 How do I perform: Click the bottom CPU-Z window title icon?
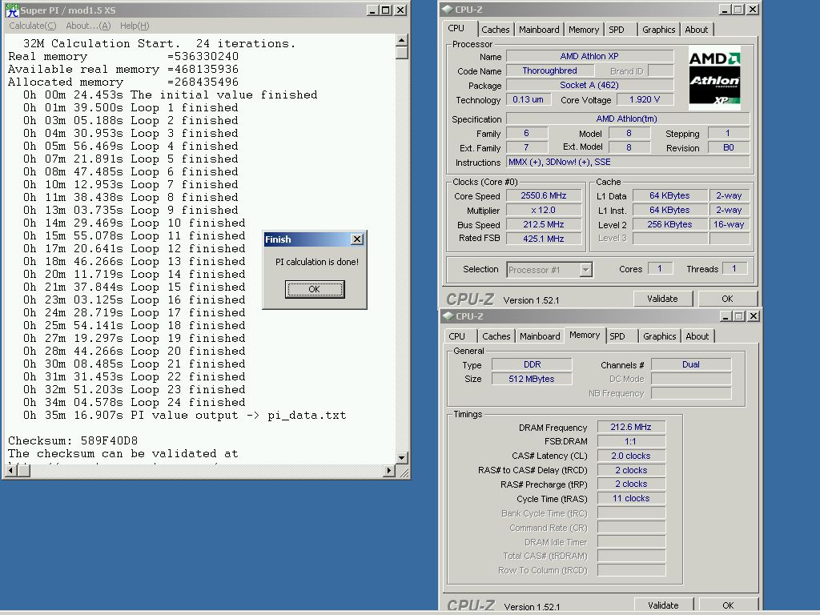coord(448,316)
